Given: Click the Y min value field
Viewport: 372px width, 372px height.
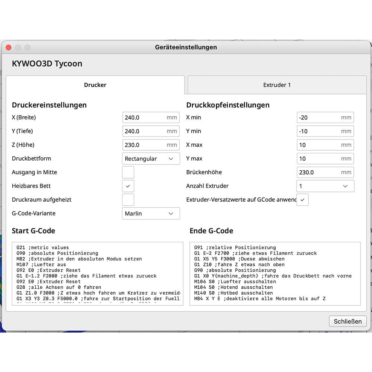Looking at the screenshot, I should tap(325, 131).
